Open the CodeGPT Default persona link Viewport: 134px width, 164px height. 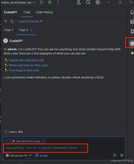pyautogui.click(x=30, y=21)
